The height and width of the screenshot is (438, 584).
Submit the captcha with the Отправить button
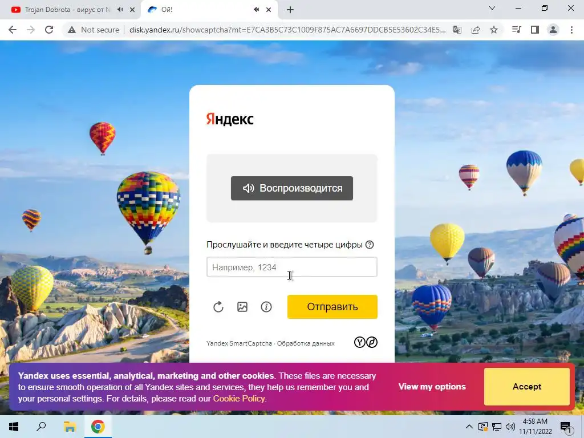332,307
